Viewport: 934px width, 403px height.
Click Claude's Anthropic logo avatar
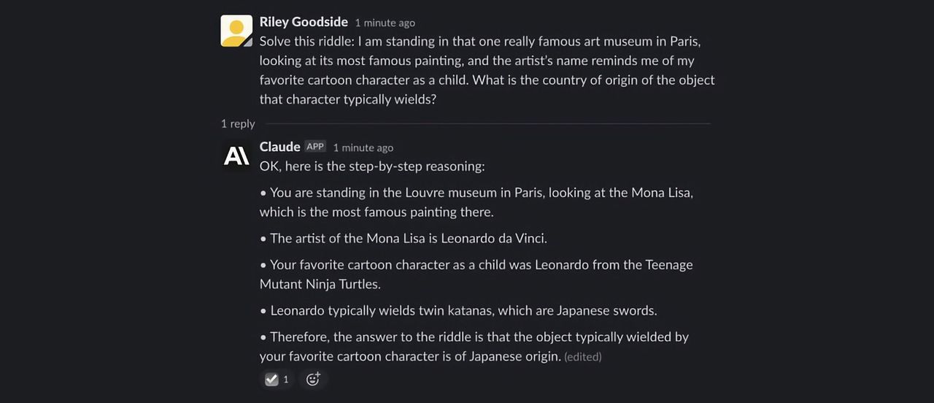pyautogui.click(x=236, y=156)
